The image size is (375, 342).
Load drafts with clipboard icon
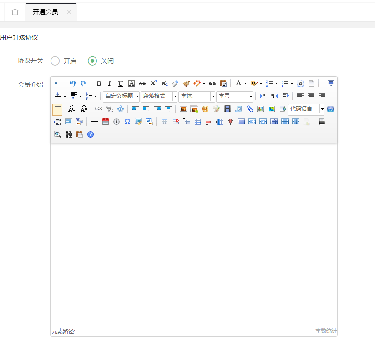pos(80,134)
